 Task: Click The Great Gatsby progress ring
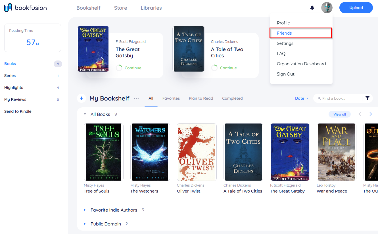pyautogui.click(x=119, y=68)
